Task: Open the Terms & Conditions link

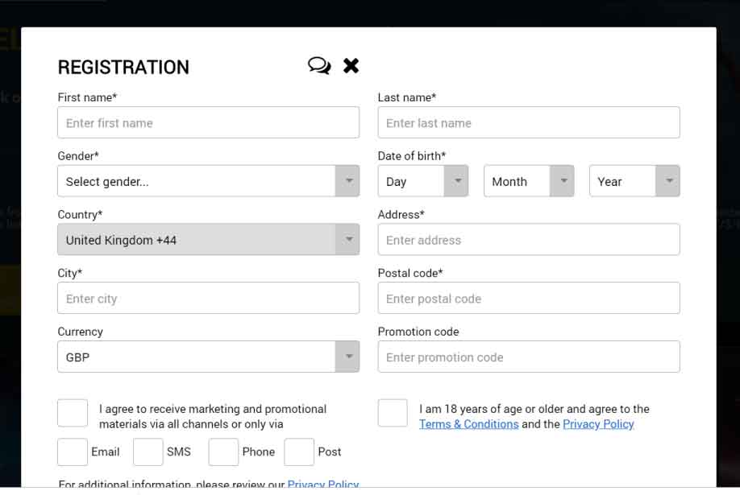Action: 468,424
